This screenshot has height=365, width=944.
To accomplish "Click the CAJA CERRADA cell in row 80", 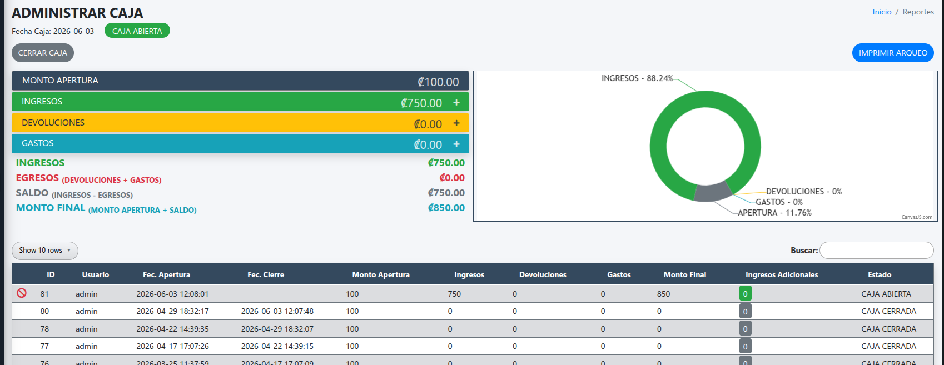I will [x=888, y=311].
